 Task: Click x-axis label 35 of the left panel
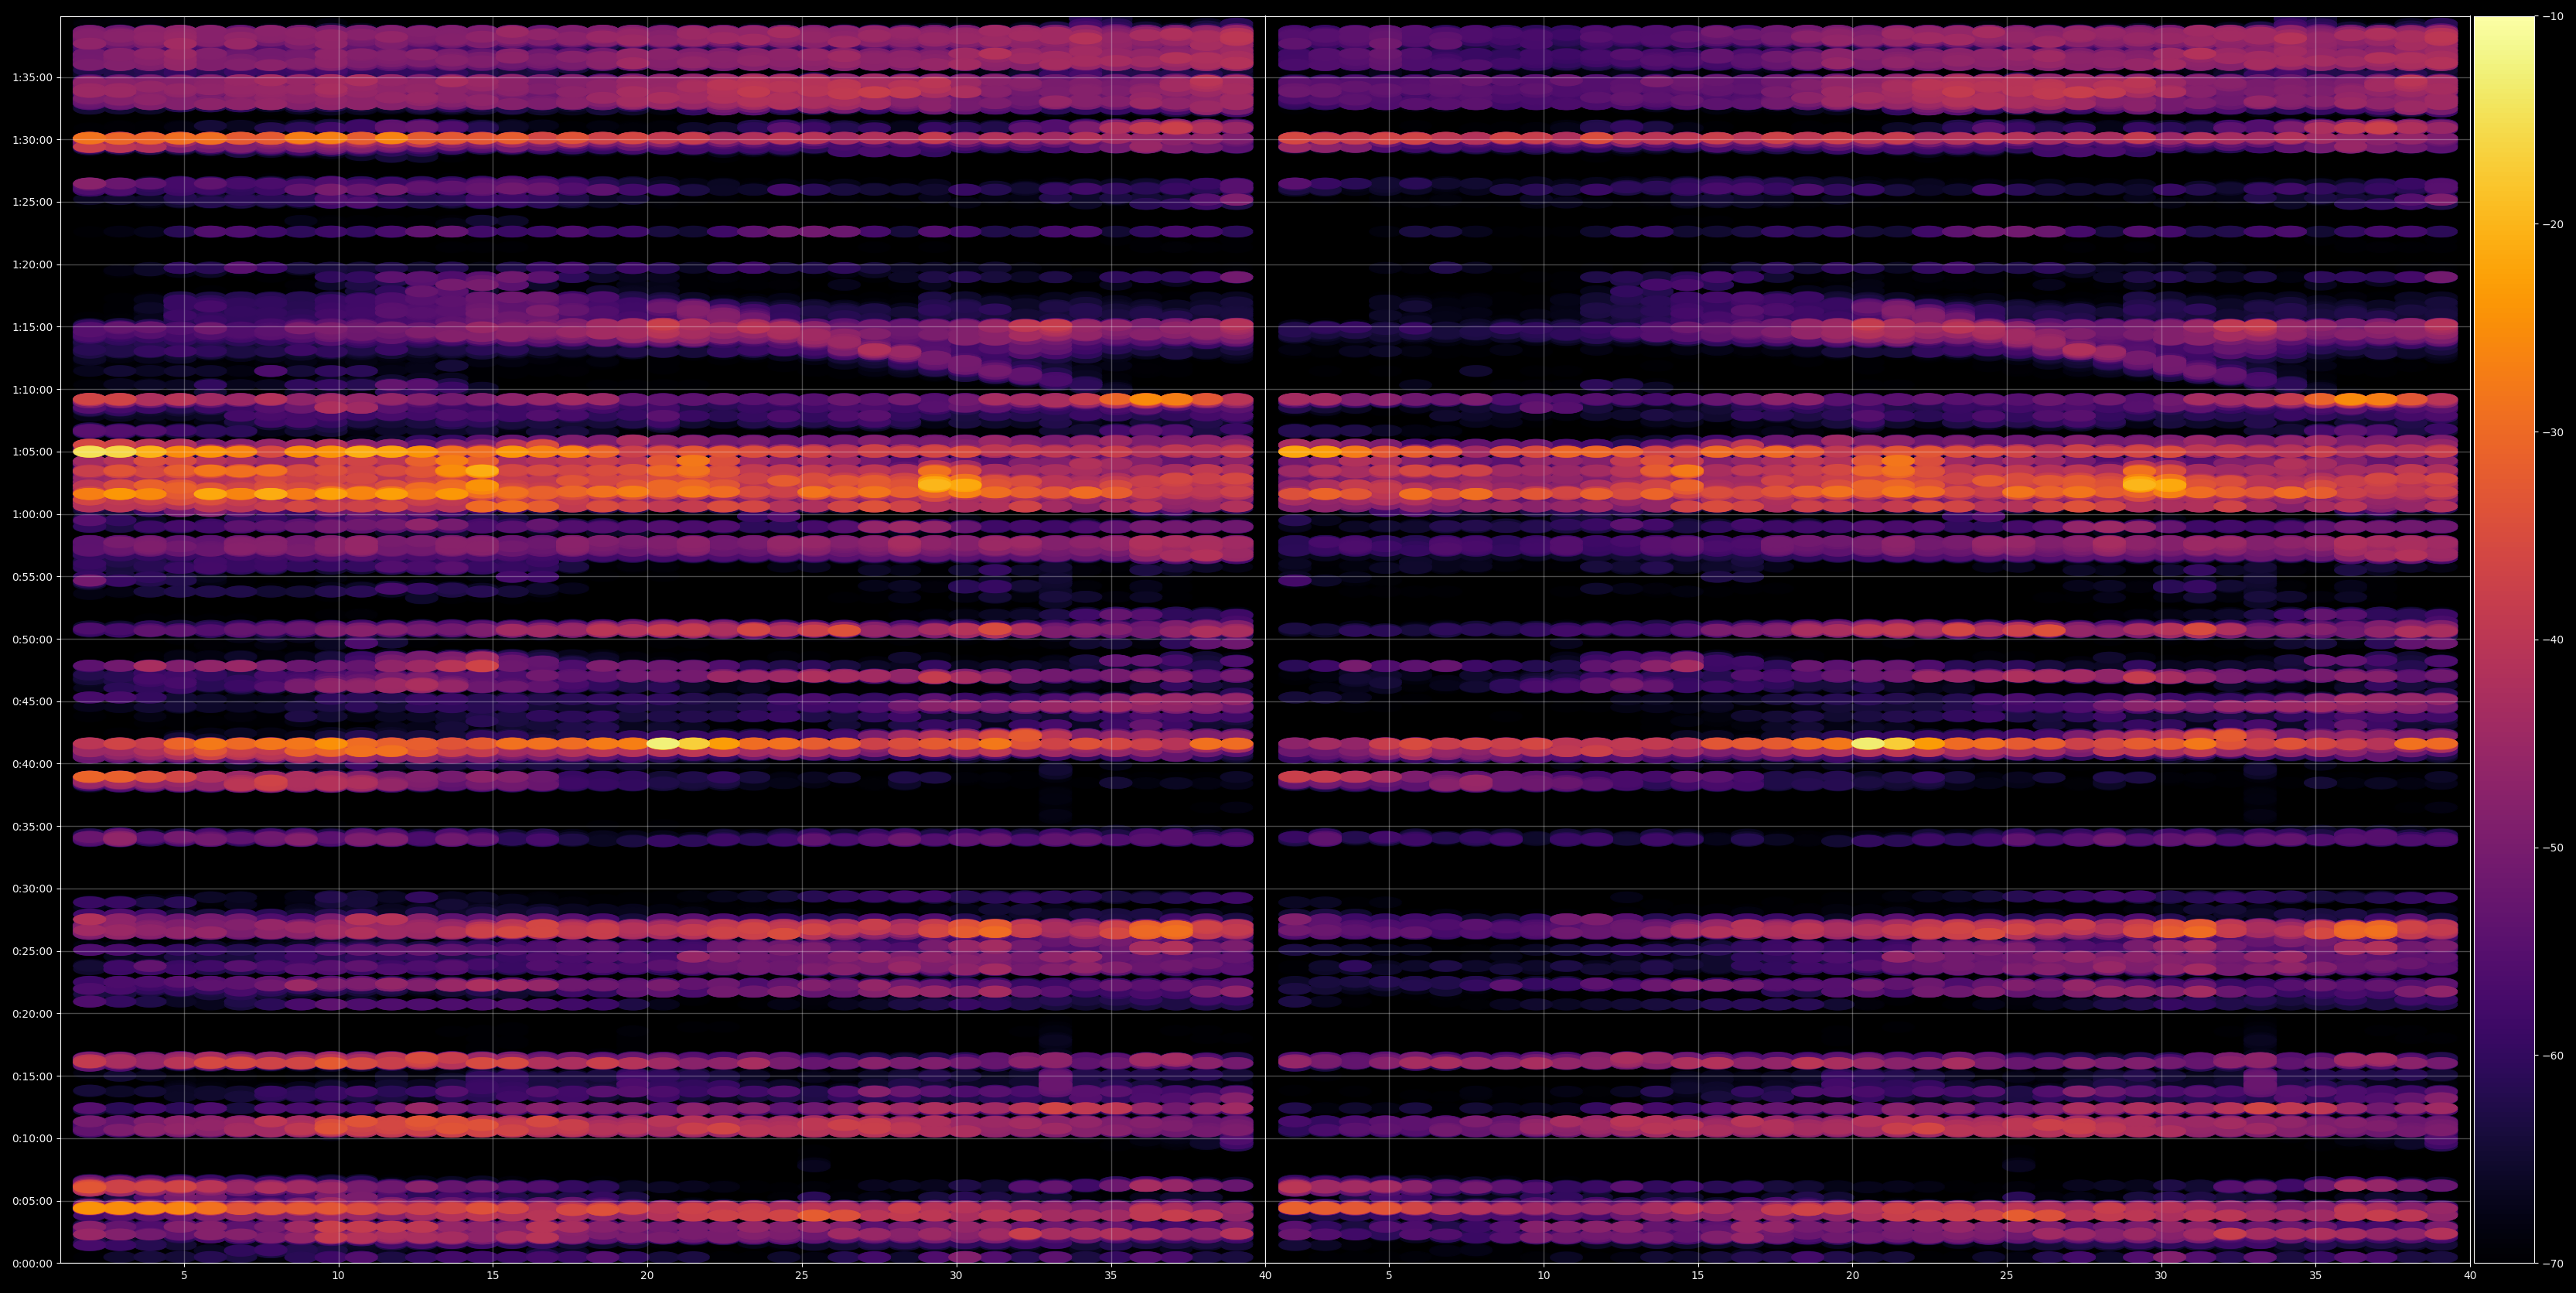click(x=1111, y=1276)
